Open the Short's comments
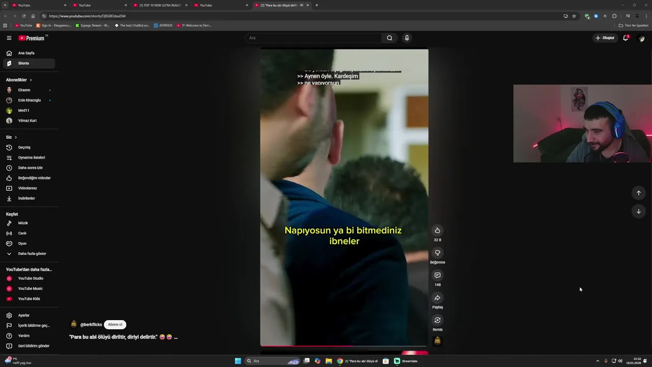 pos(437,275)
